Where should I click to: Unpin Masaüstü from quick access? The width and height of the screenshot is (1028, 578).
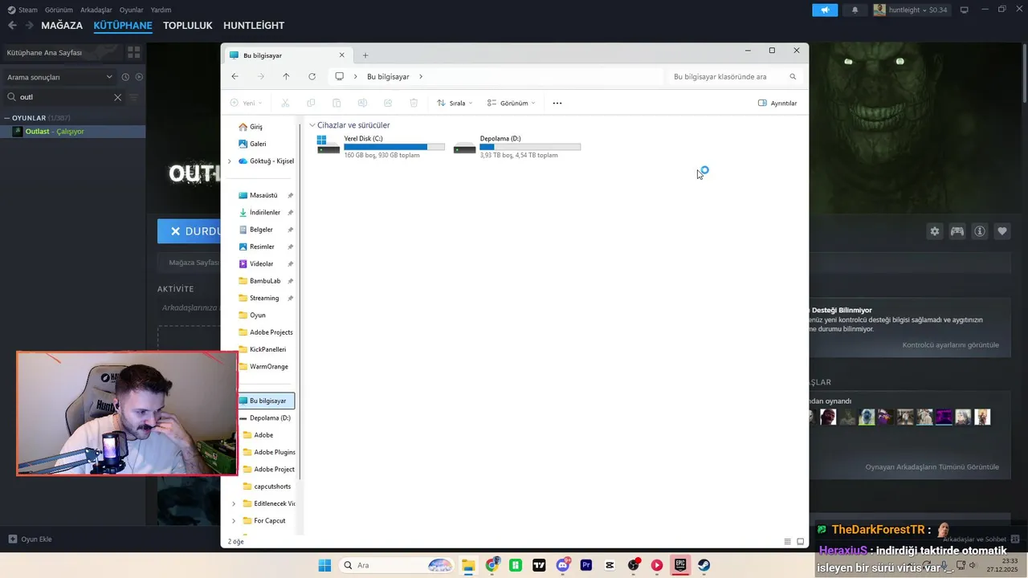(290, 195)
